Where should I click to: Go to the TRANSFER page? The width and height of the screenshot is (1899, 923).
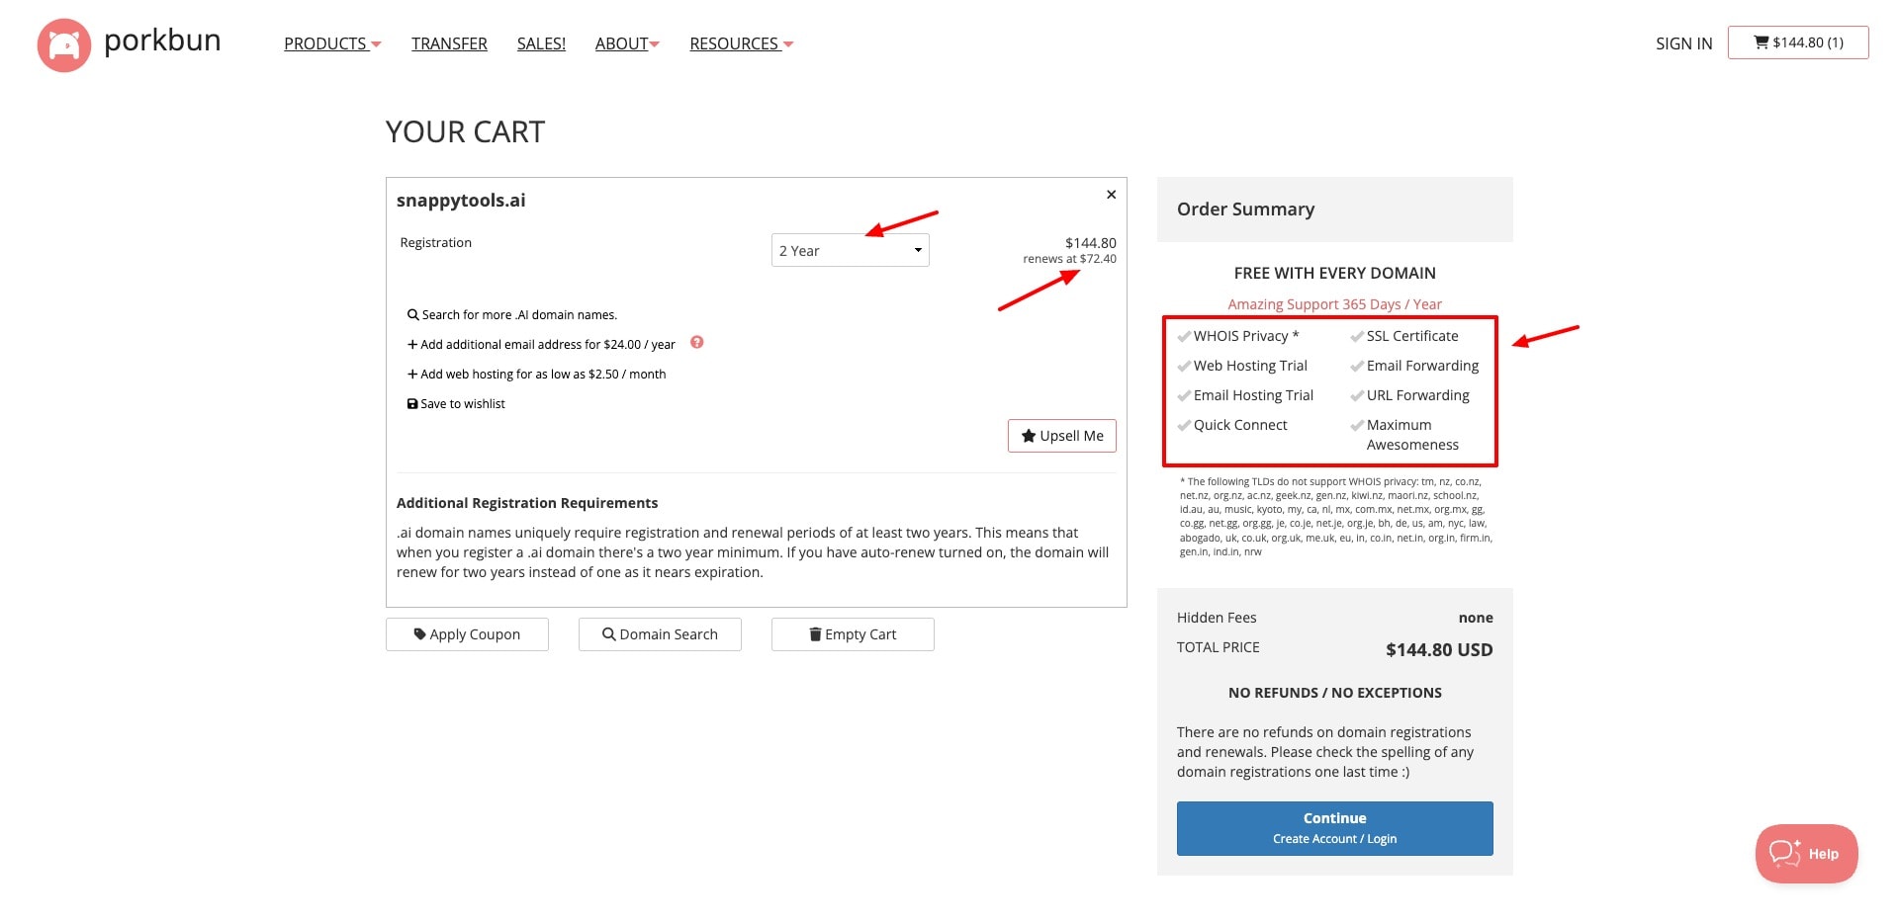449,44
